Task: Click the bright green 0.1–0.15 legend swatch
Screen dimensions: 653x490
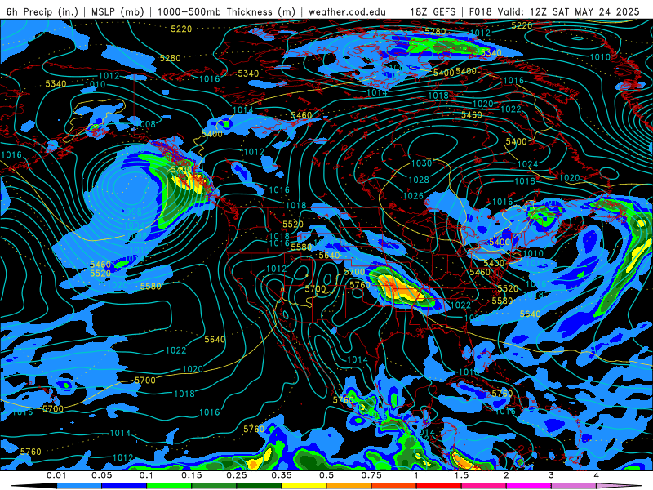Action: [x=169, y=486]
